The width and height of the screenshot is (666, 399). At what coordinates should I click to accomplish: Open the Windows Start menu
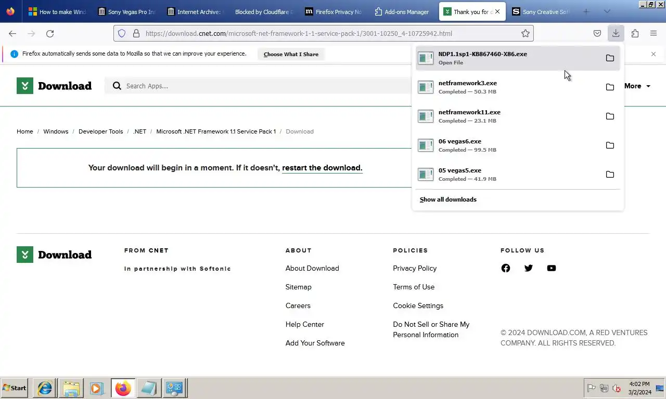point(14,388)
